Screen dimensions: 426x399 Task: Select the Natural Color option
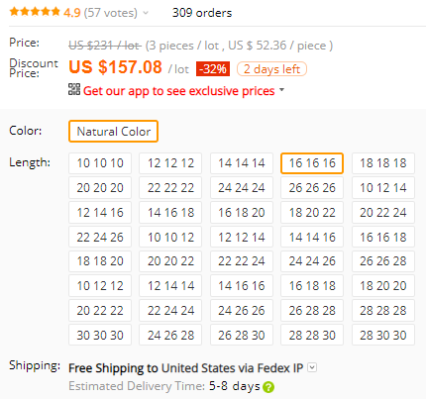pyautogui.click(x=113, y=132)
